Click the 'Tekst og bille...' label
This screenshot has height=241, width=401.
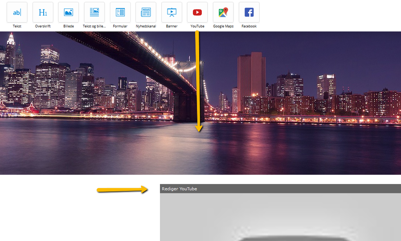coord(94,26)
